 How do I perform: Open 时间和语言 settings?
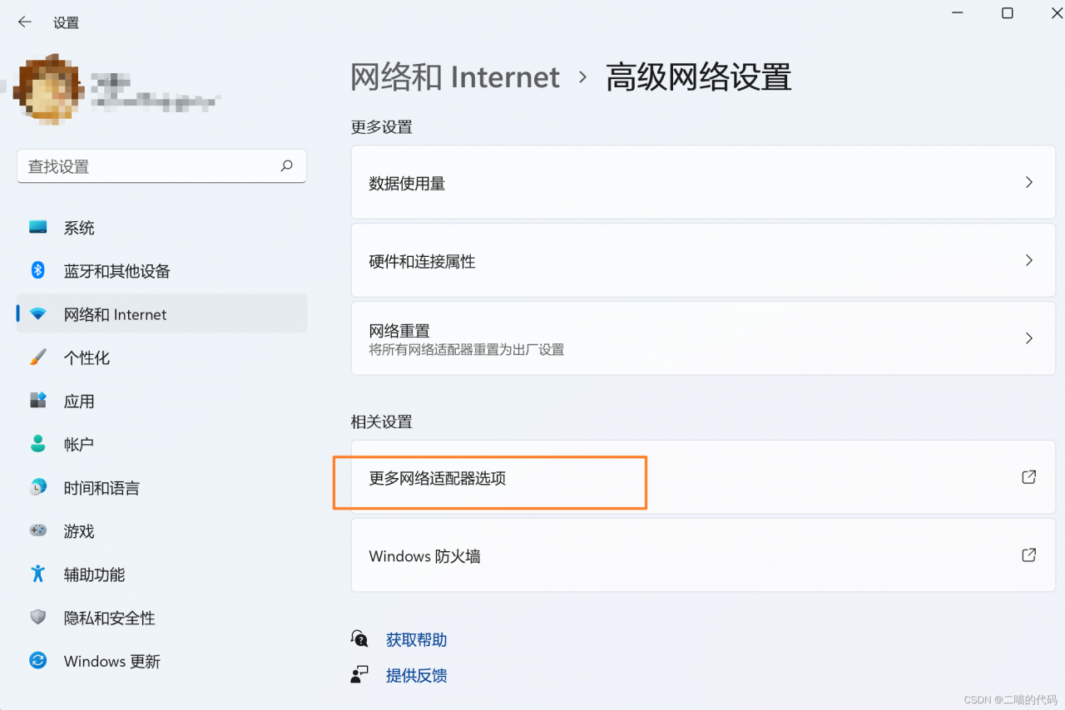pos(161,487)
